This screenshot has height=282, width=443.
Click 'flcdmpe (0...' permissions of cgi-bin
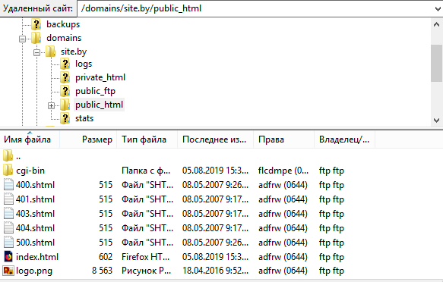click(x=283, y=171)
